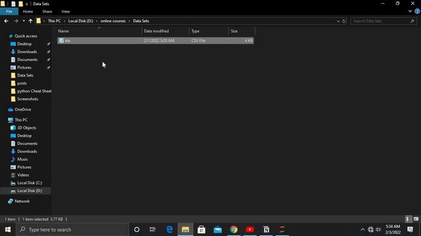Open the volume speaker icon
This screenshot has width=421, height=236.
coord(378,229)
